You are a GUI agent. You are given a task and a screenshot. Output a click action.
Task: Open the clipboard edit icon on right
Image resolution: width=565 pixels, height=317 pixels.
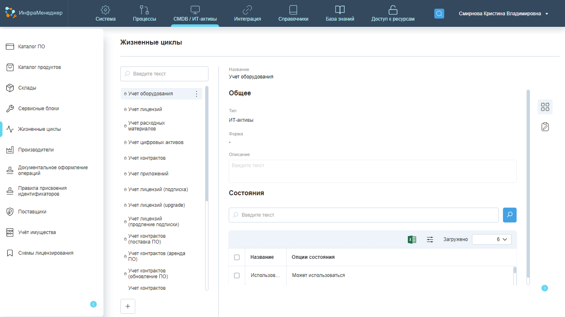coord(545,127)
